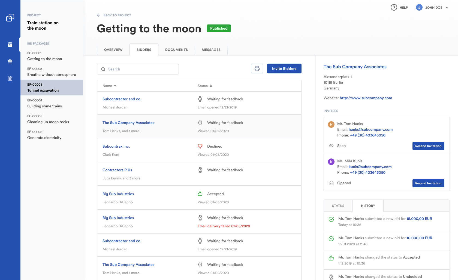
Task: Click the green Accepted thumbs-up icon
Action: [200, 194]
